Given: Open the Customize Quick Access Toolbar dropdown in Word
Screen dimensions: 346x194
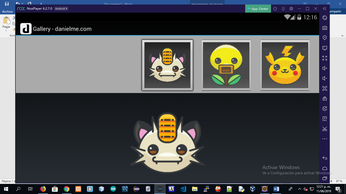Looking at the screenshot, I should (x=41, y=4).
